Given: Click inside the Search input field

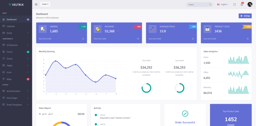Looking at the screenshot, I should pyautogui.click(x=199, y=4).
